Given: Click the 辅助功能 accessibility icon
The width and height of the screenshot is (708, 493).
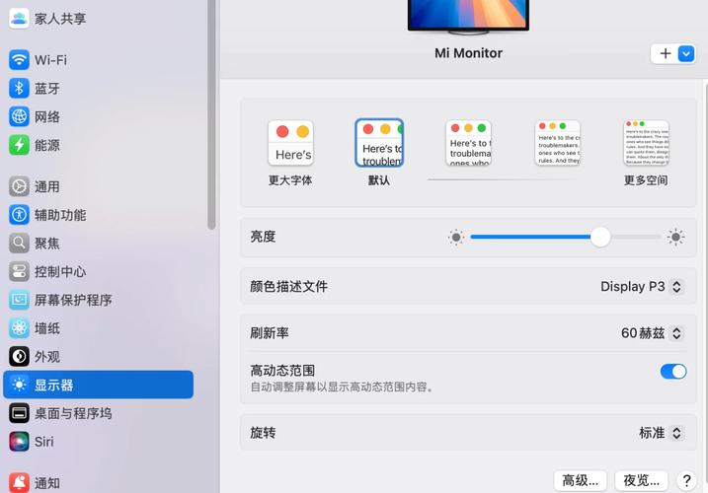Looking at the screenshot, I should tap(19, 215).
